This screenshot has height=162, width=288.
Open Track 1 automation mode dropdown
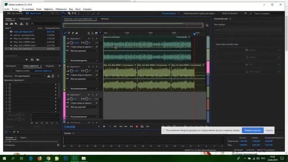[x=84, y=60]
